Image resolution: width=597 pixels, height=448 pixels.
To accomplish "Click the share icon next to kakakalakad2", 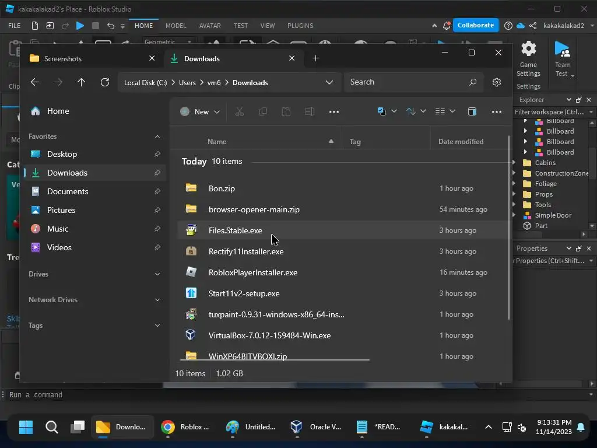I will [533, 26].
